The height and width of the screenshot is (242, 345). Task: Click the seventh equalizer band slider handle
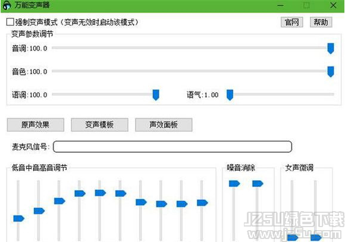pos(141,202)
